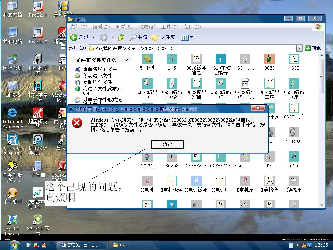
Task: Switch to 0632 taskbar button
Action: coord(134,245)
